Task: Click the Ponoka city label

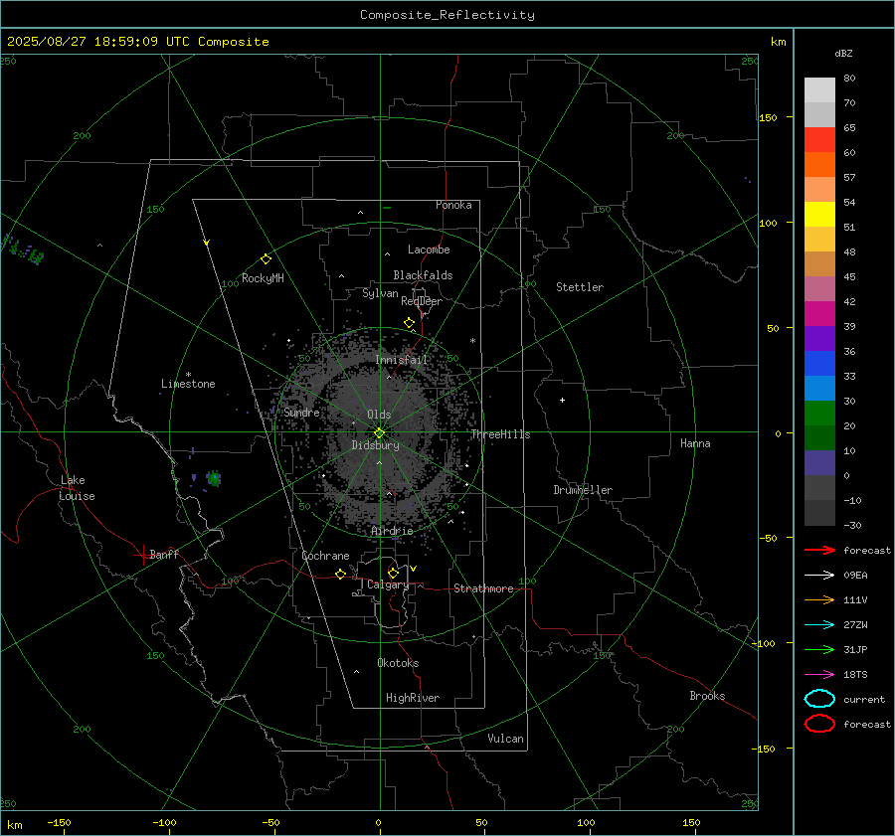Action: [x=453, y=205]
